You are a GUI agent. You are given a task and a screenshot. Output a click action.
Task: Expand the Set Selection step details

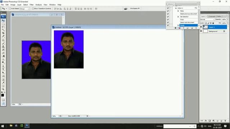pyautogui.click(x=178, y=17)
